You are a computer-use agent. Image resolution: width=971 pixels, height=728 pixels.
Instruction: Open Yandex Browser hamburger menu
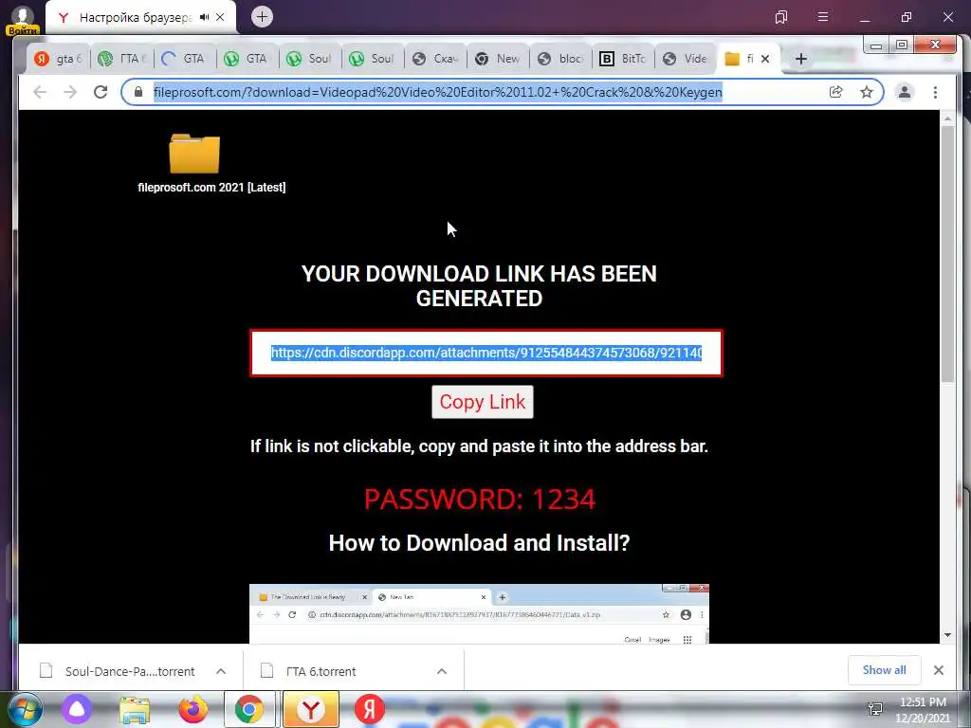tap(823, 17)
